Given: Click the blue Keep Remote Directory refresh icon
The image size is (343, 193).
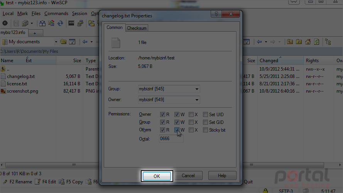Looking at the screenshot, I should 60,23.
